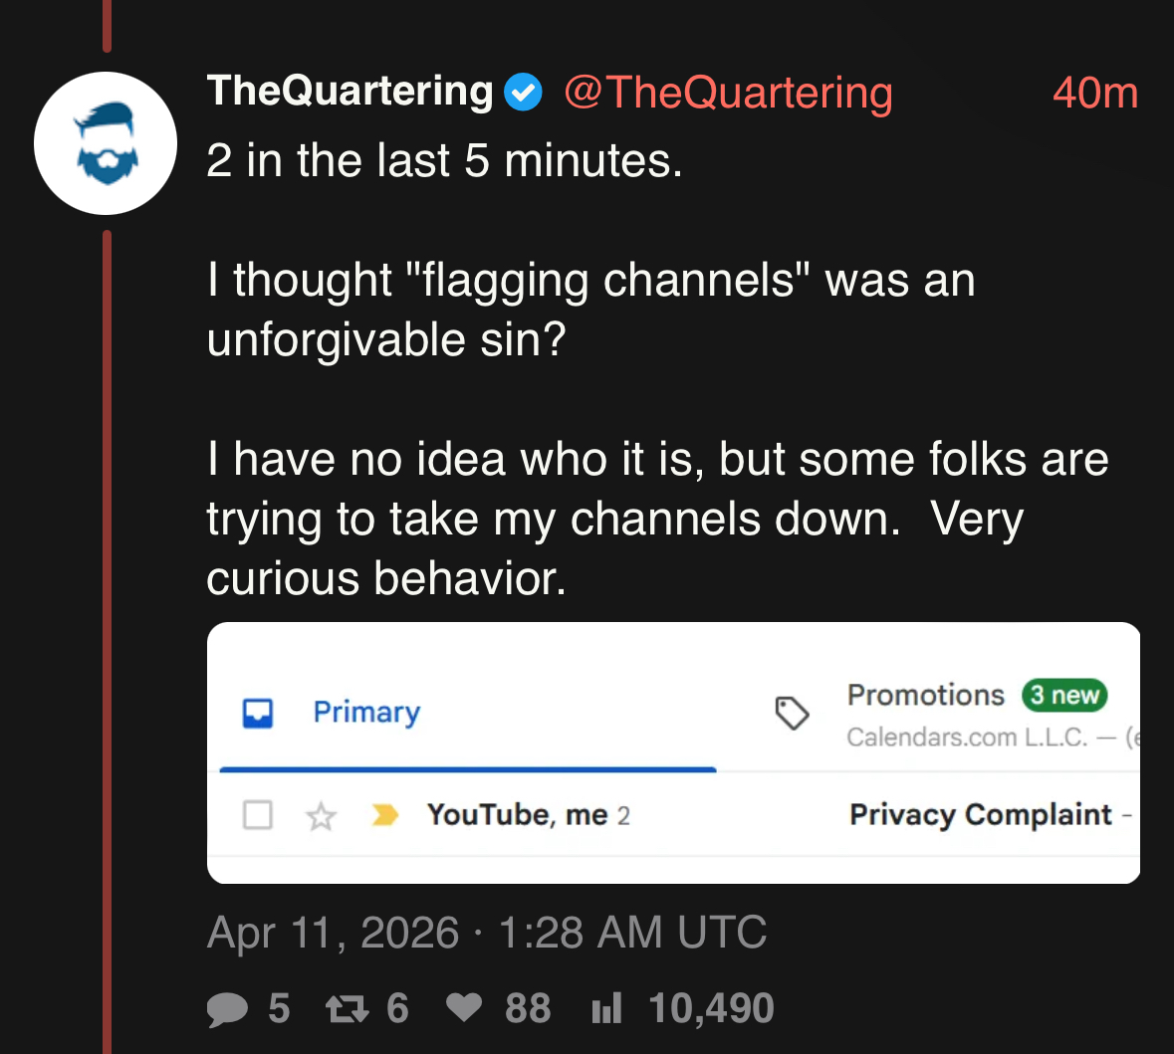Open the Privacy Complaint email subject
The image size is (1174, 1054).
[981, 814]
